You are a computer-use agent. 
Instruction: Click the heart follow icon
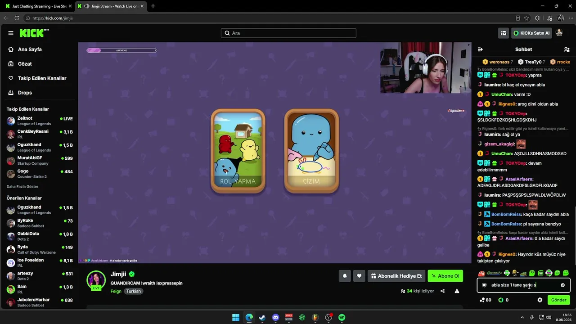(359, 276)
